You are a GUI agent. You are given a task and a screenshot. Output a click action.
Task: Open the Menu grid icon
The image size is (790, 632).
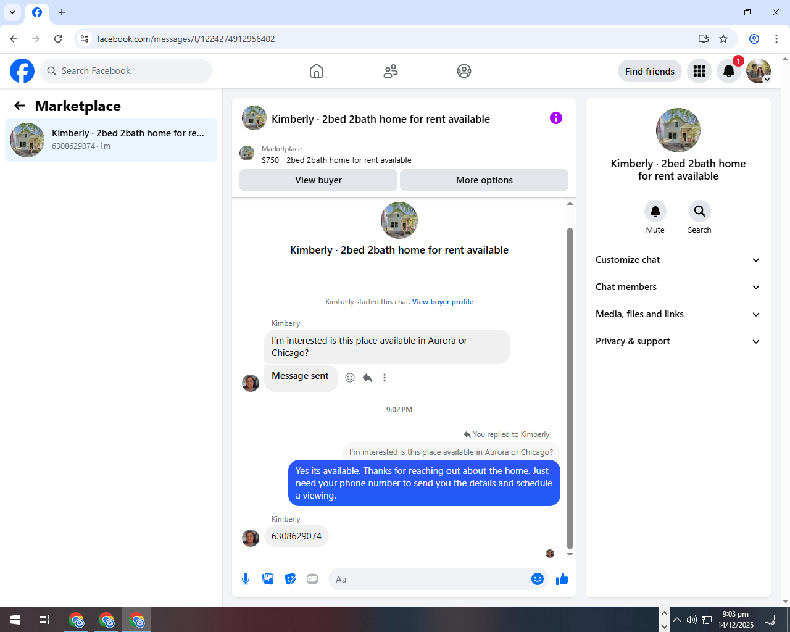coord(699,71)
